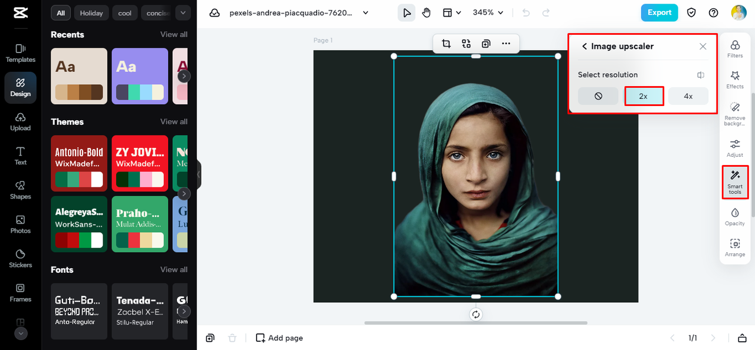Viewport: 755px width, 350px height.
Task: Open the Arrange panel
Action: point(735,247)
